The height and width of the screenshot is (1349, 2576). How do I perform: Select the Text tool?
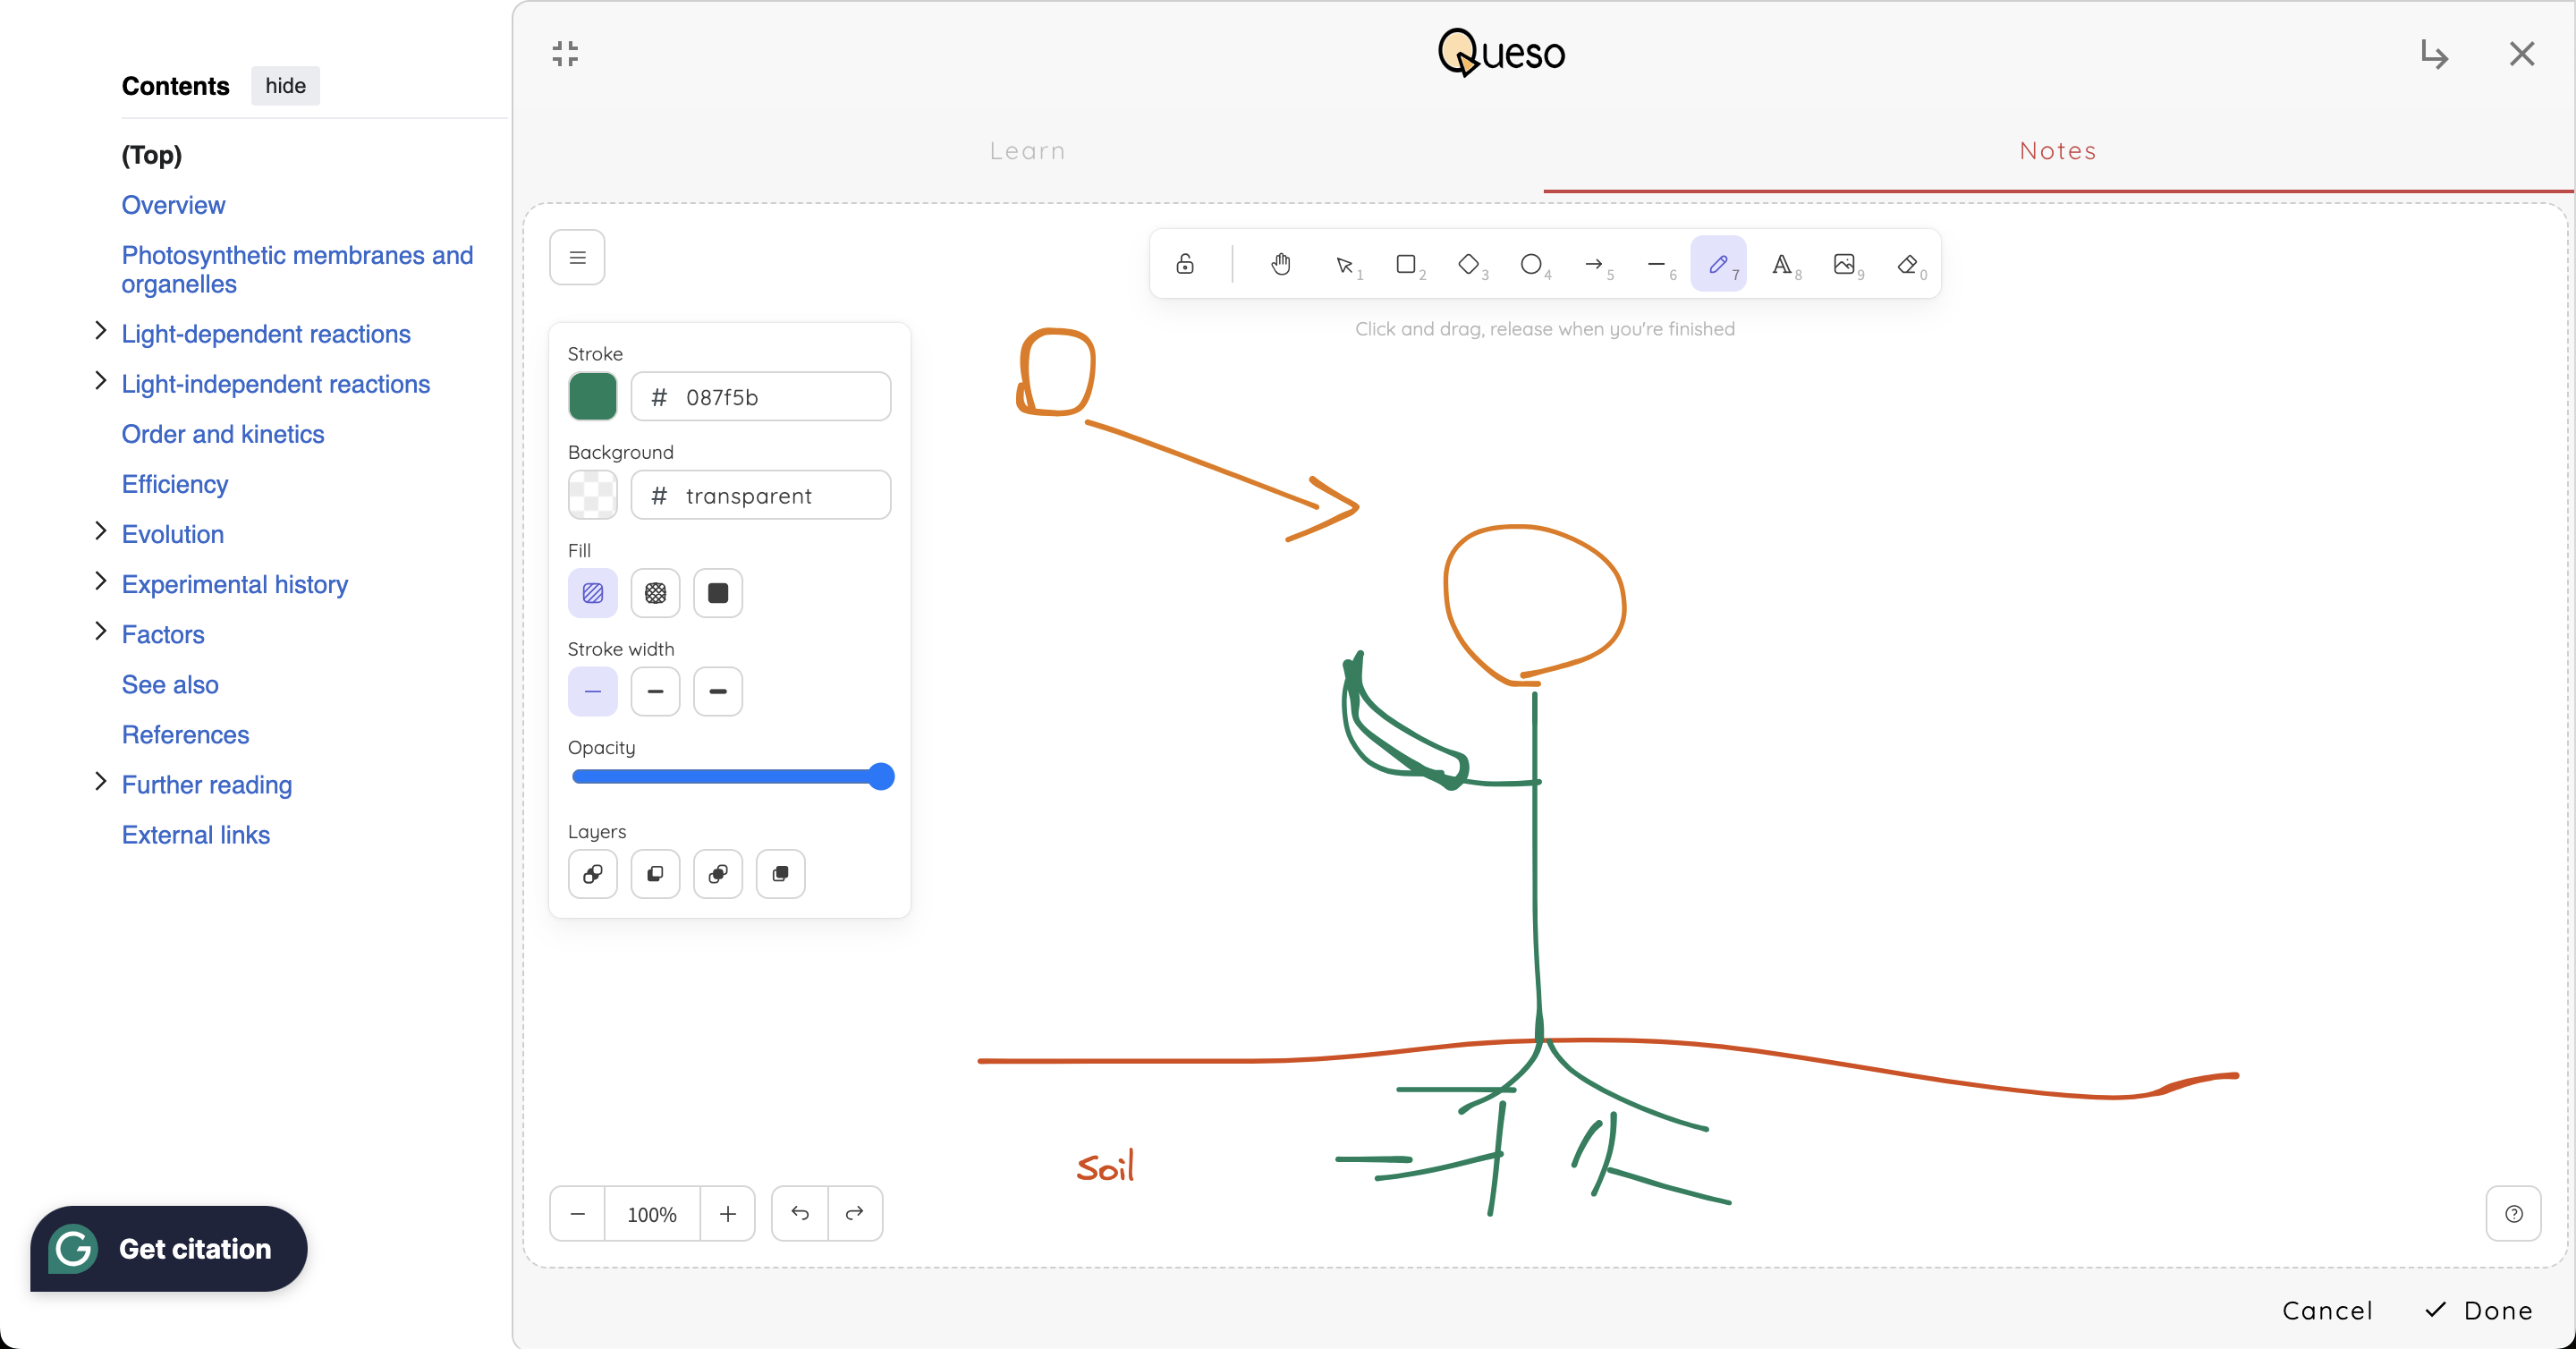point(1781,264)
